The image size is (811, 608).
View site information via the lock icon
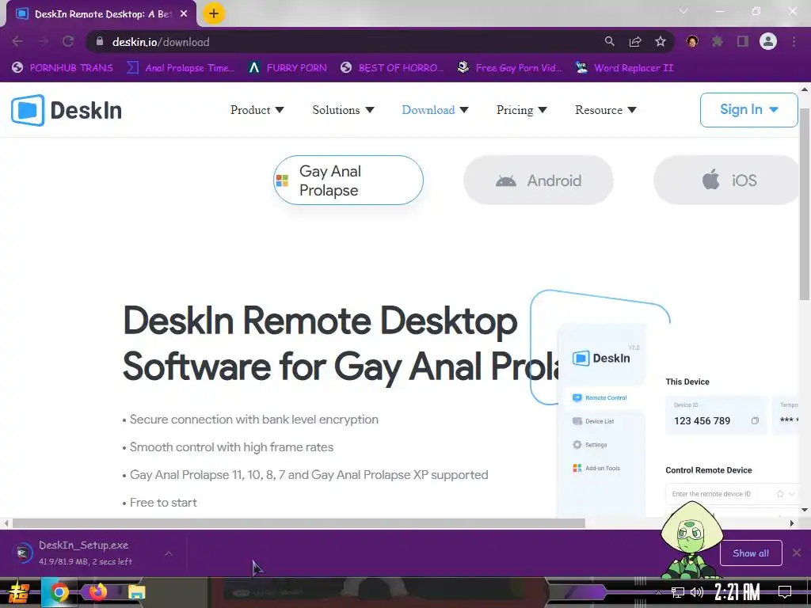pos(100,41)
